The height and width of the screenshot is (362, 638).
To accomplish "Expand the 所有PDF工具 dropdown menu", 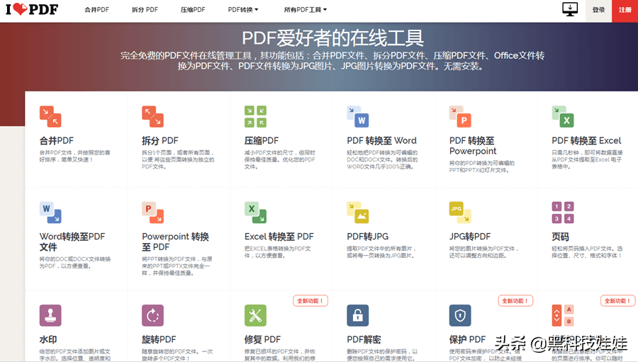I will pyautogui.click(x=305, y=10).
